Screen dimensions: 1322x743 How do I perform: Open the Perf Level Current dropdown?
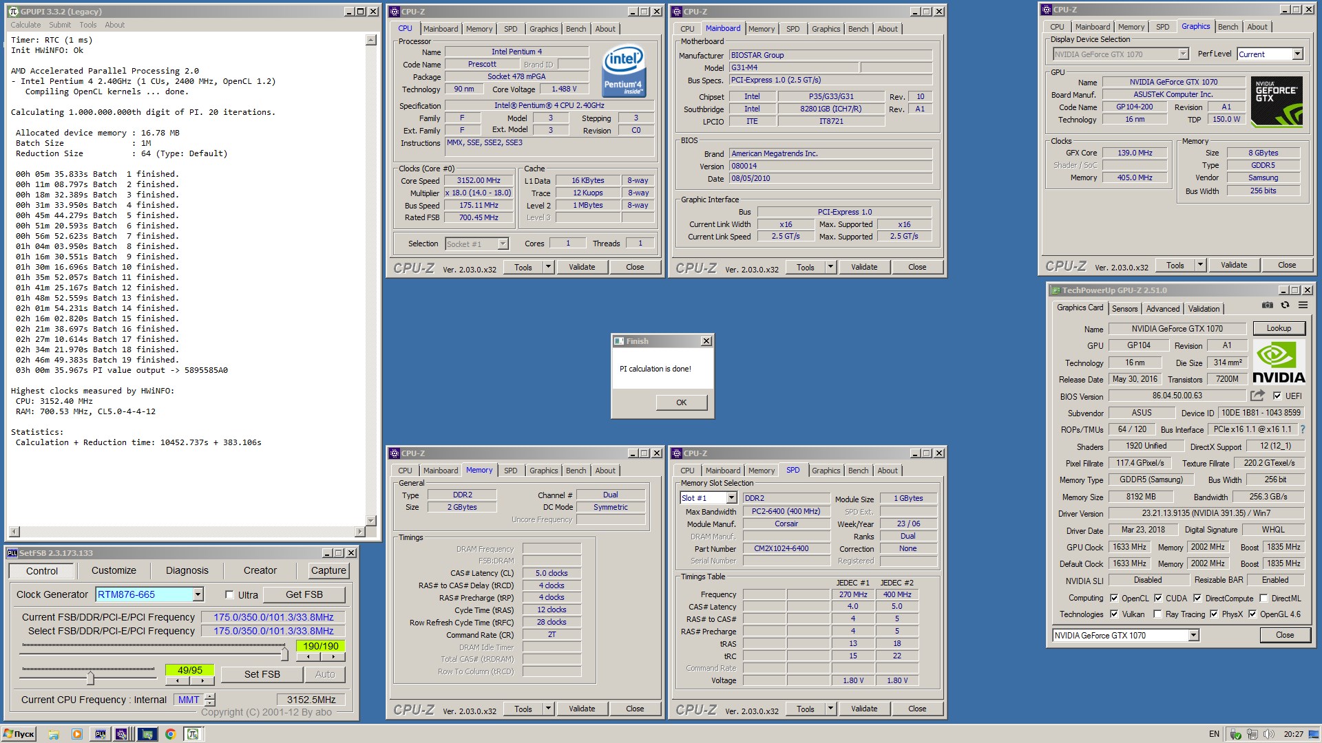click(1297, 54)
